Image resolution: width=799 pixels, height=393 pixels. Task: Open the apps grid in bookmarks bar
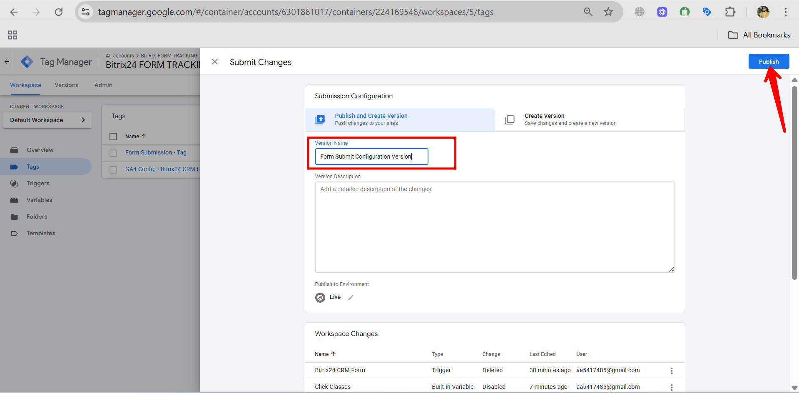12,35
